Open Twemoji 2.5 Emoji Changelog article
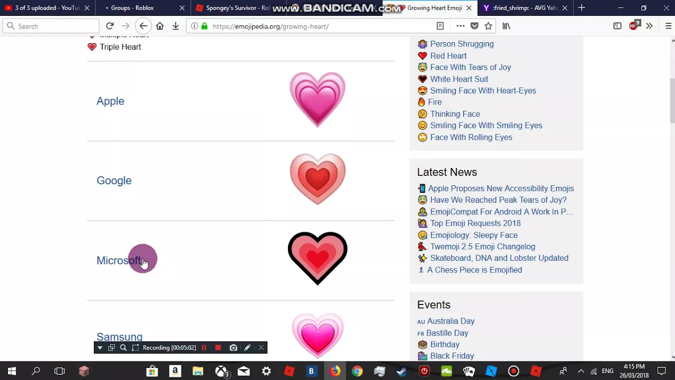675x380 pixels. click(483, 246)
